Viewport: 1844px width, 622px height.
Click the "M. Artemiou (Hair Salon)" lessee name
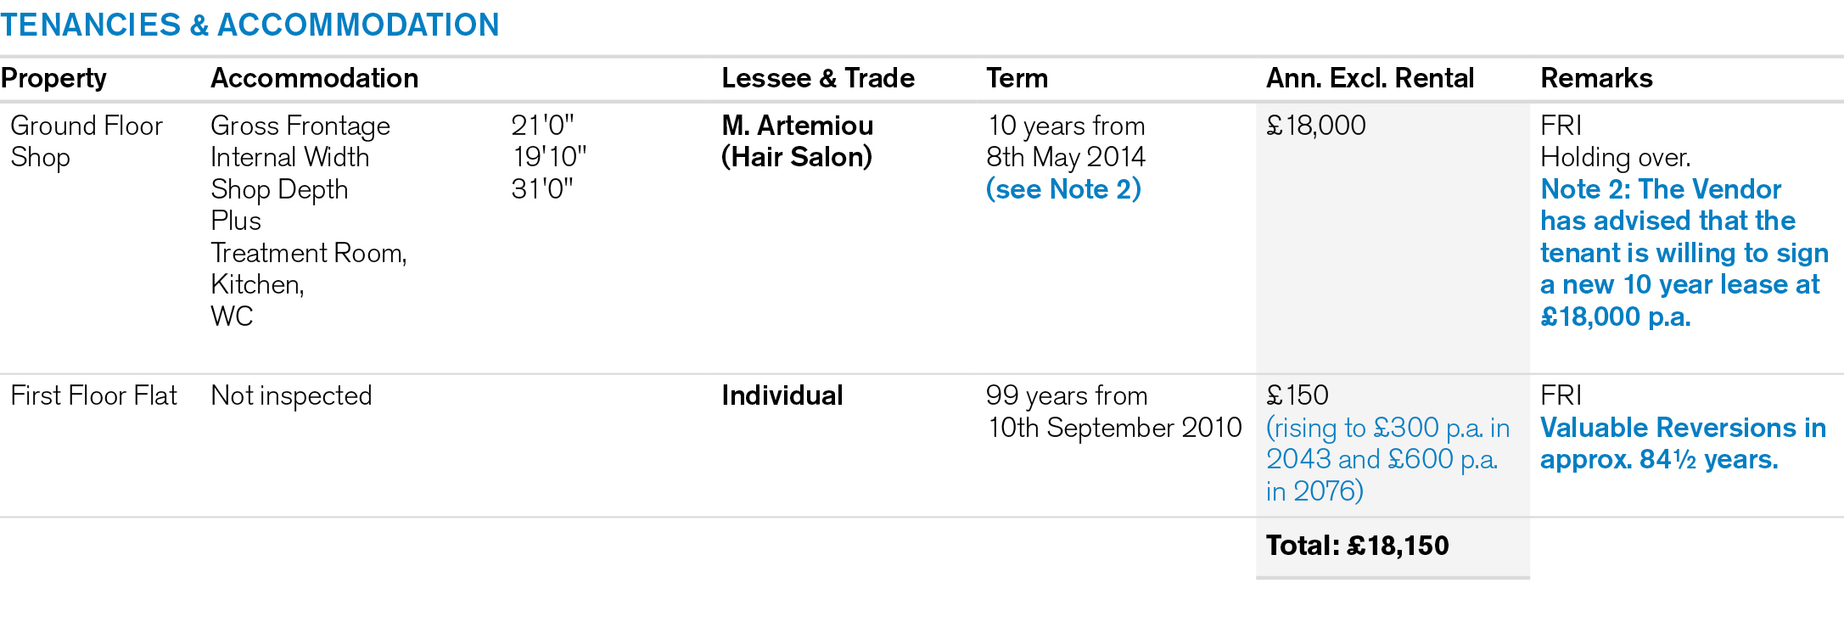tap(797, 141)
